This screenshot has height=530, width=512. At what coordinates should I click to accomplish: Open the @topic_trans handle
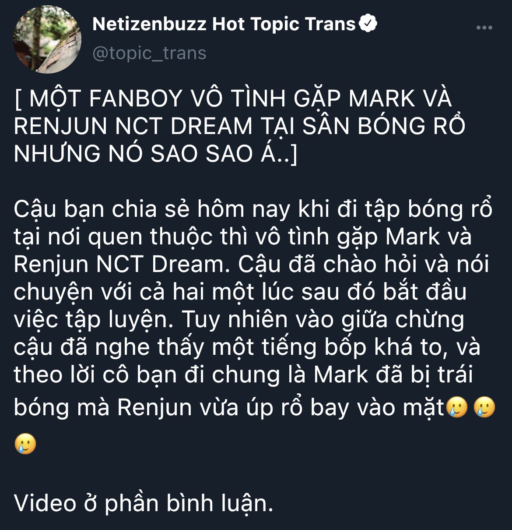pyautogui.click(x=149, y=53)
